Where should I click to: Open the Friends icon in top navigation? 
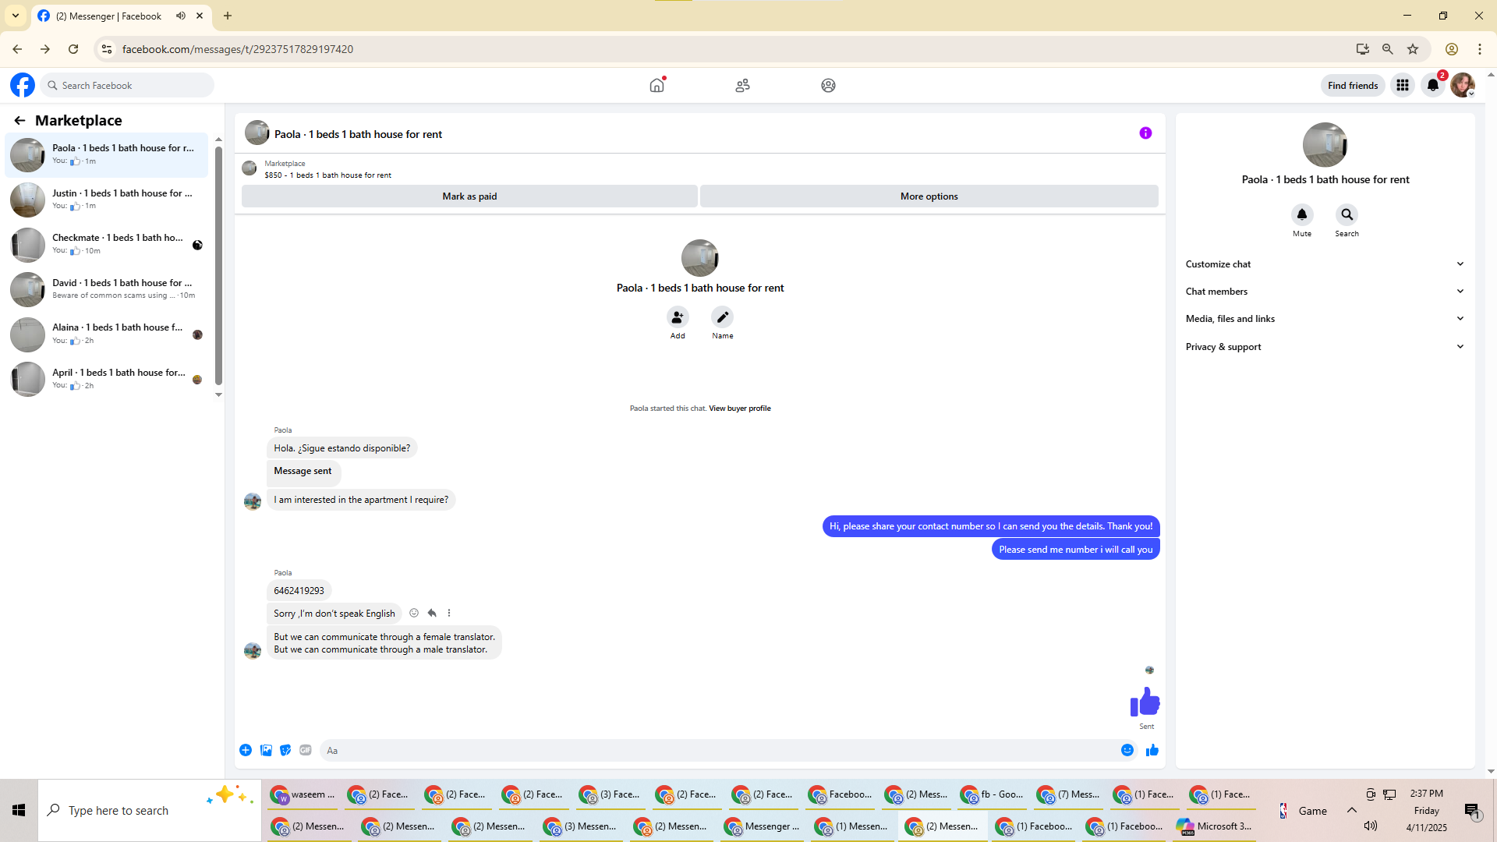(x=742, y=85)
